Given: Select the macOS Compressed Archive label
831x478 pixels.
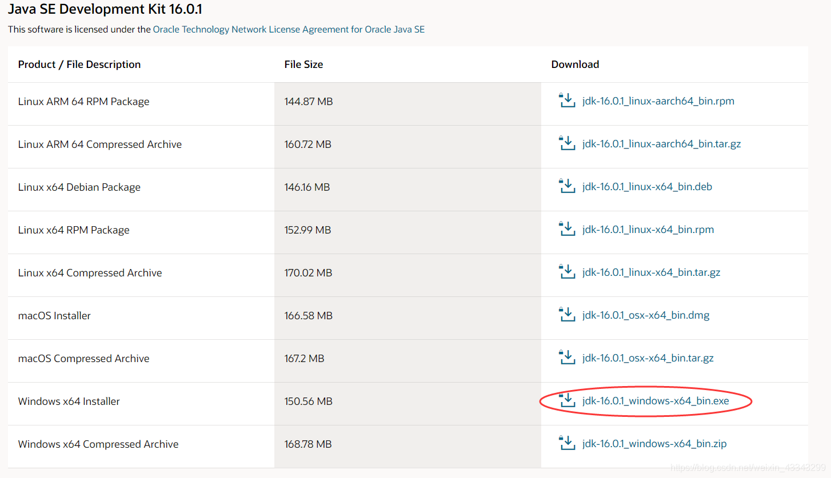Looking at the screenshot, I should point(84,359).
